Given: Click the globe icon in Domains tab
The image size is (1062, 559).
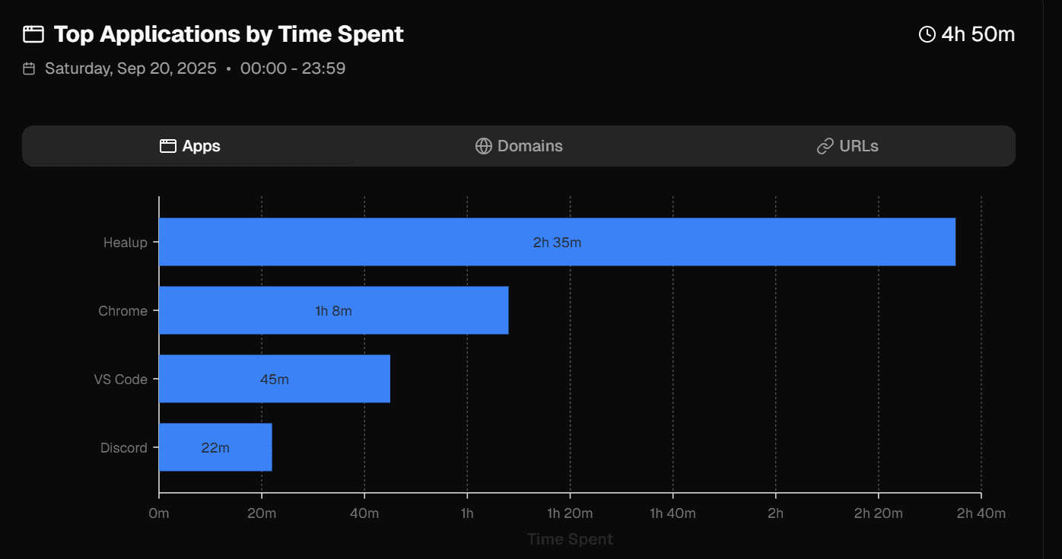Looking at the screenshot, I should tap(483, 146).
